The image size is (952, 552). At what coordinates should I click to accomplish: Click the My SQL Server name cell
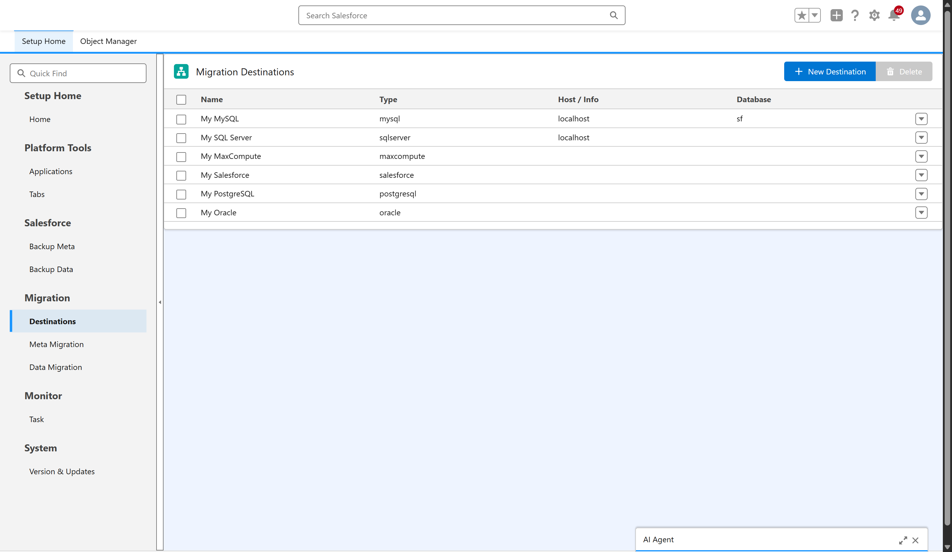[x=226, y=138]
